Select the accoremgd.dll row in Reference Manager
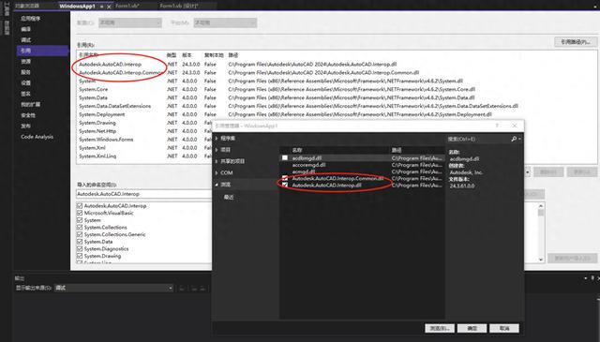Image resolution: width=600 pixels, height=342 pixels. [362, 165]
